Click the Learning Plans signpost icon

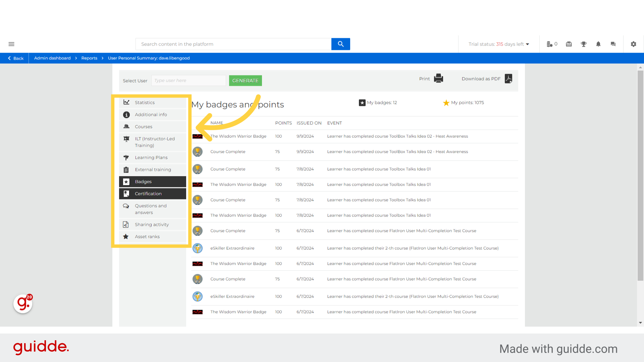[x=126, y=157]
